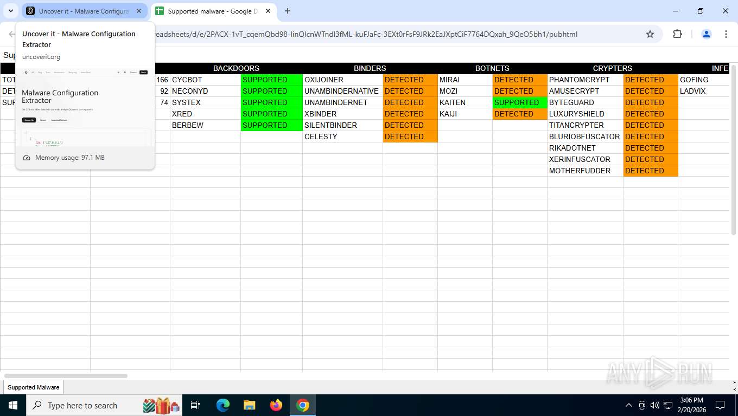The height and width of the screenshot is (416, 738).
Task: Click the tab preview thumbnail
Action: coord(85,107)
